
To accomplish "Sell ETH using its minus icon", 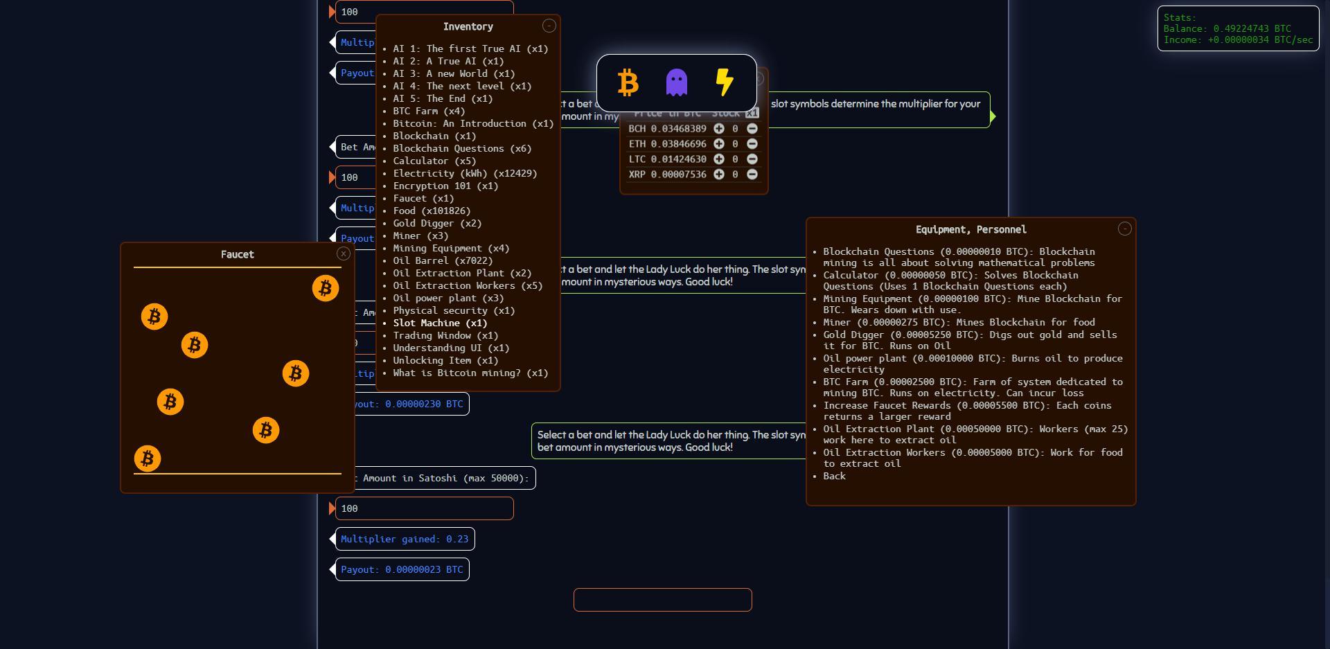I will 752,144.
